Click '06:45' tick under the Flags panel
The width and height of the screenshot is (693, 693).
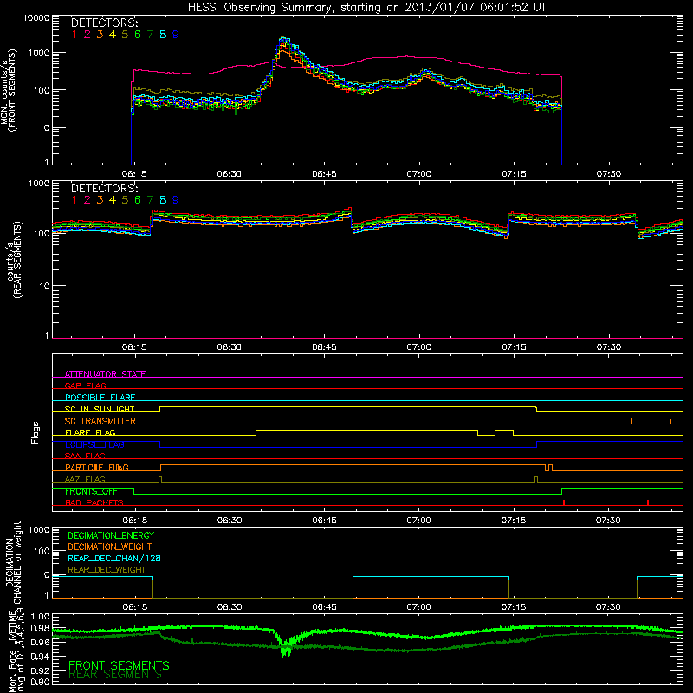[324, 521]
